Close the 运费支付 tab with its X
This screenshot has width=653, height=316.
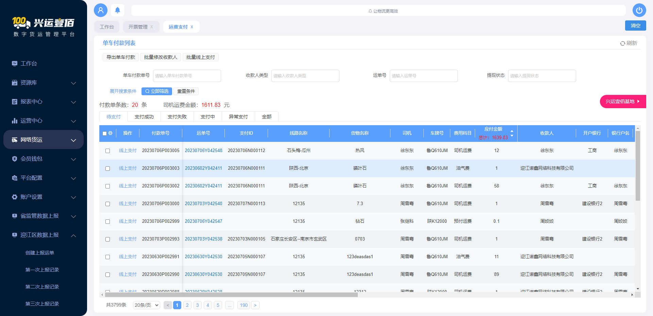click(x=192, y=27)
